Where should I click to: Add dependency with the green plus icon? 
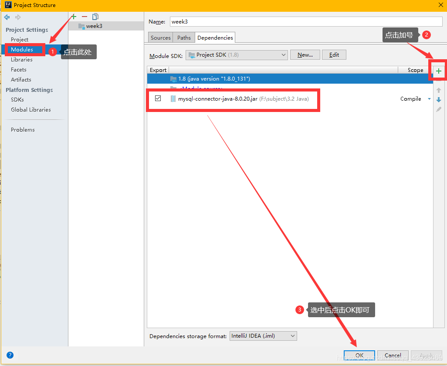(439, 71)
